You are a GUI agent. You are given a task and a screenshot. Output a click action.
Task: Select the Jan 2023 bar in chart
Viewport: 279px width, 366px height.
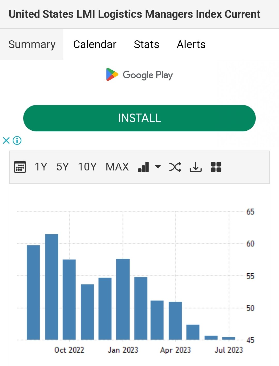123,299
